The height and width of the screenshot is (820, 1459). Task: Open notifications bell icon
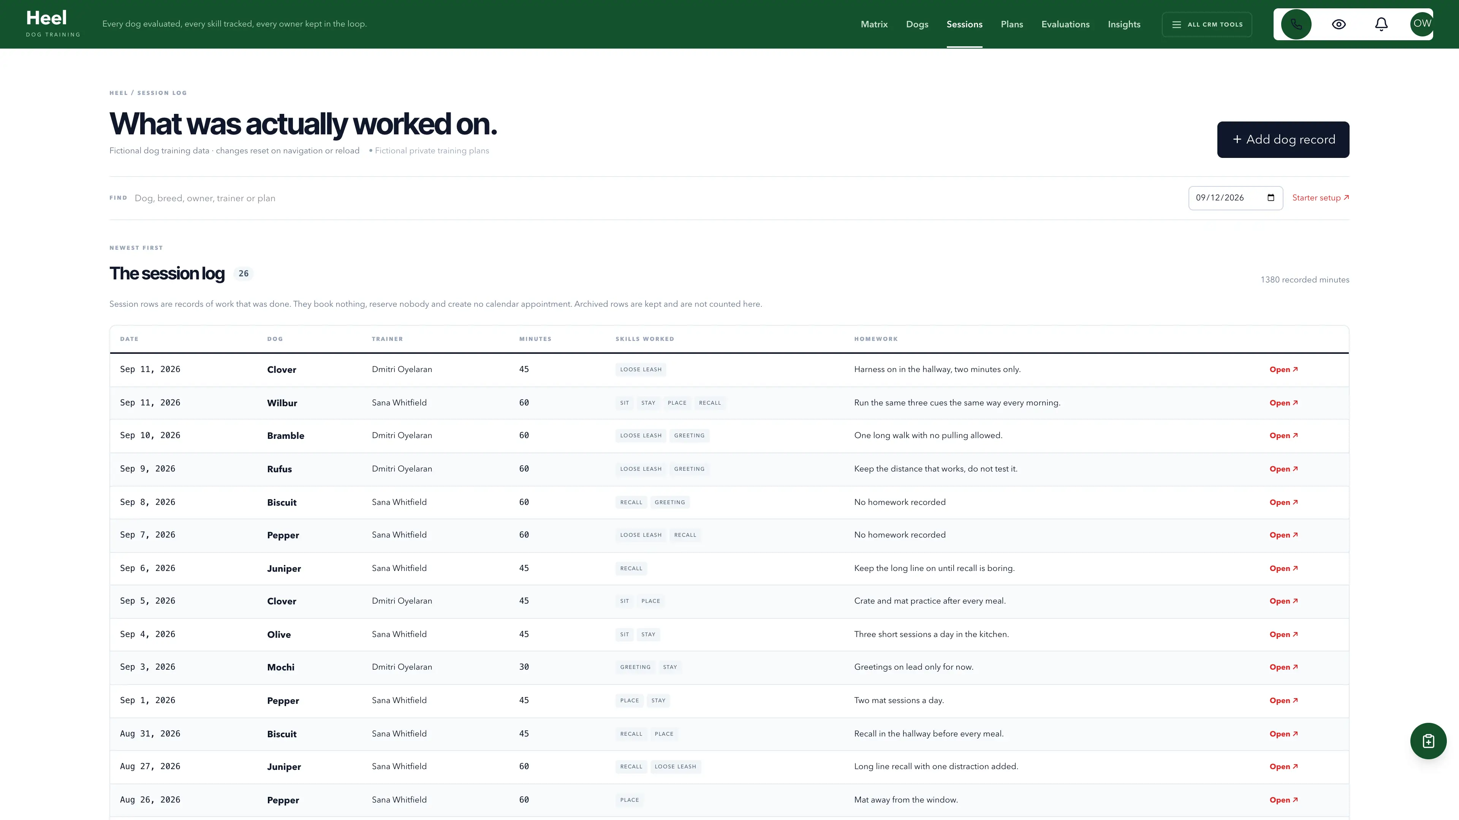[x=1381, y=24]
